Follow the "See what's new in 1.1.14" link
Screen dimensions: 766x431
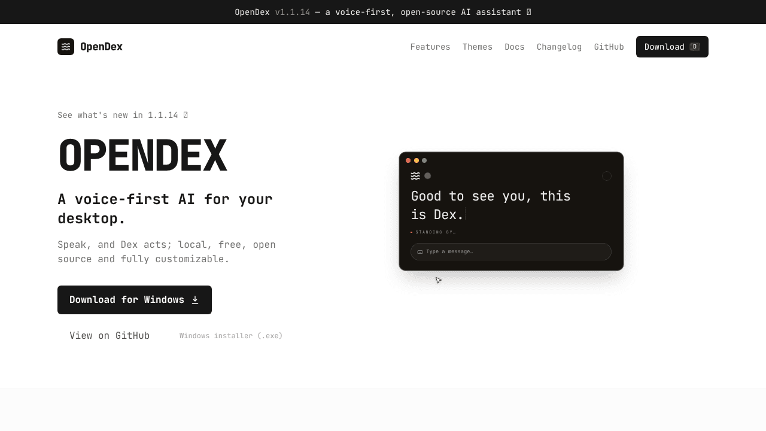[123, 115]
